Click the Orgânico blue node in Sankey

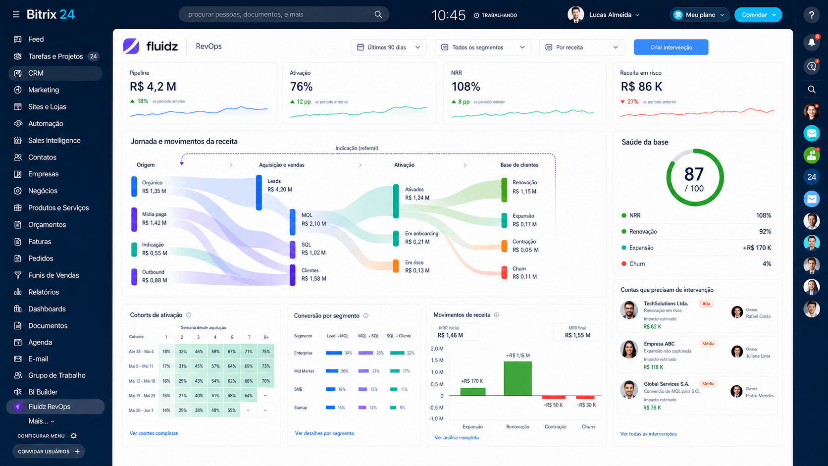134,187
